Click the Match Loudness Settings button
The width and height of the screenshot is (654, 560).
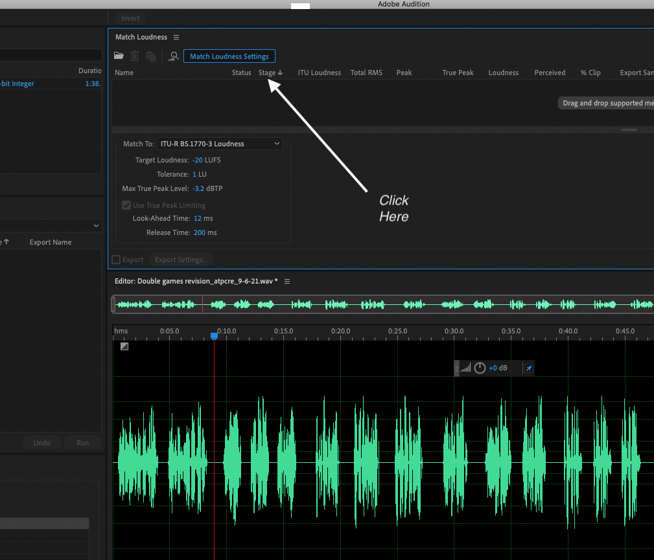[229, 56]
